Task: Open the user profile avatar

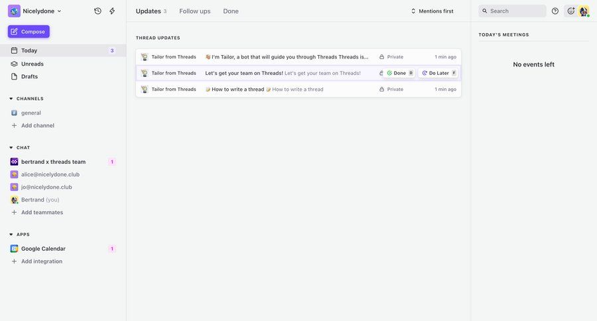Action: pyautogui.click(x=584, y=11)
